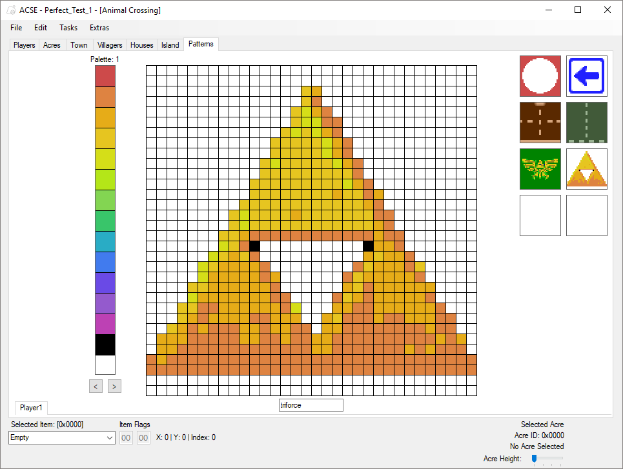Pick the bright yellow palette color

pyautogui.click(x=105, y=159)
